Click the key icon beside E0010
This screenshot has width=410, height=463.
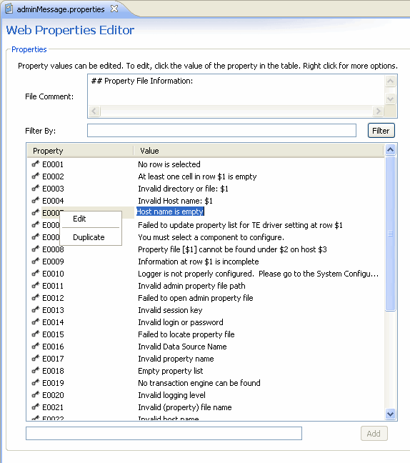coord(36,273)
